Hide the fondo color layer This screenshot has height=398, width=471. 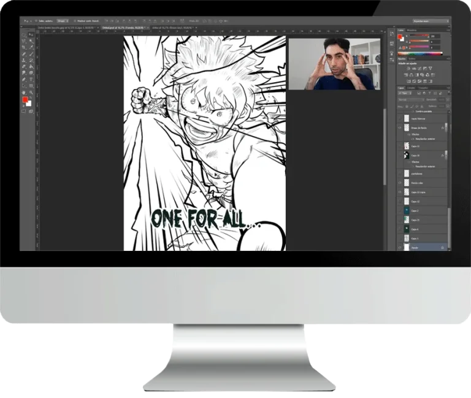pos(399,183)
